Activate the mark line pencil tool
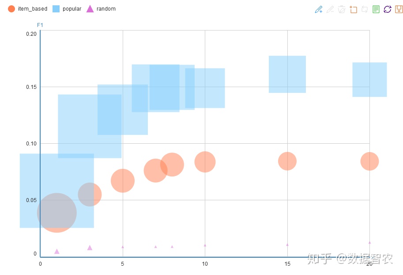Screen dimensions: 403x275 (x=319, y=9)
